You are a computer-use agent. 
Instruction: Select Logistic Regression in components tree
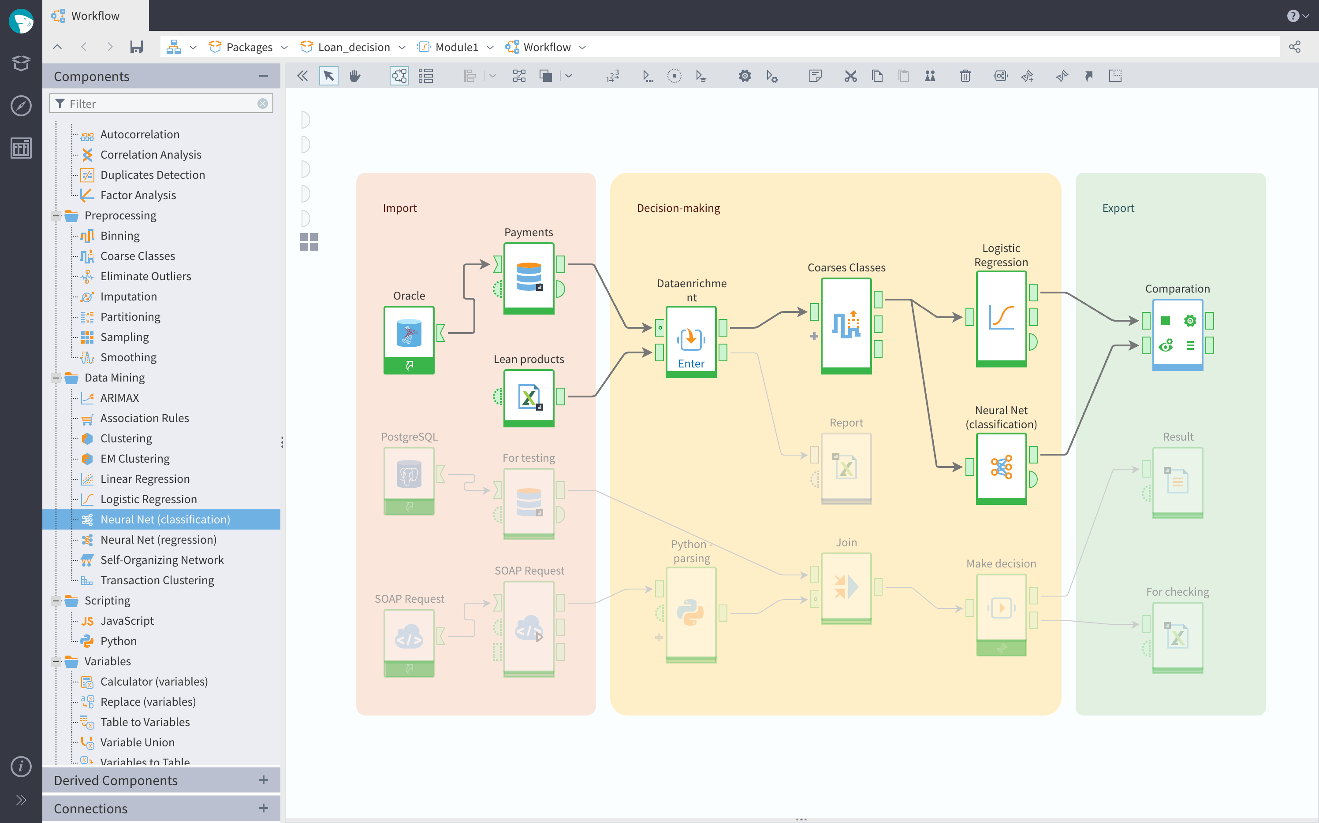[148, 499]
